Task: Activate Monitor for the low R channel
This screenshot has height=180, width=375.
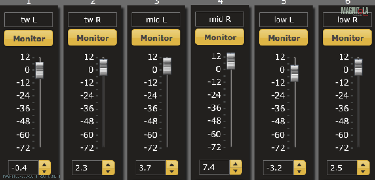Action: tap(347, 38)
